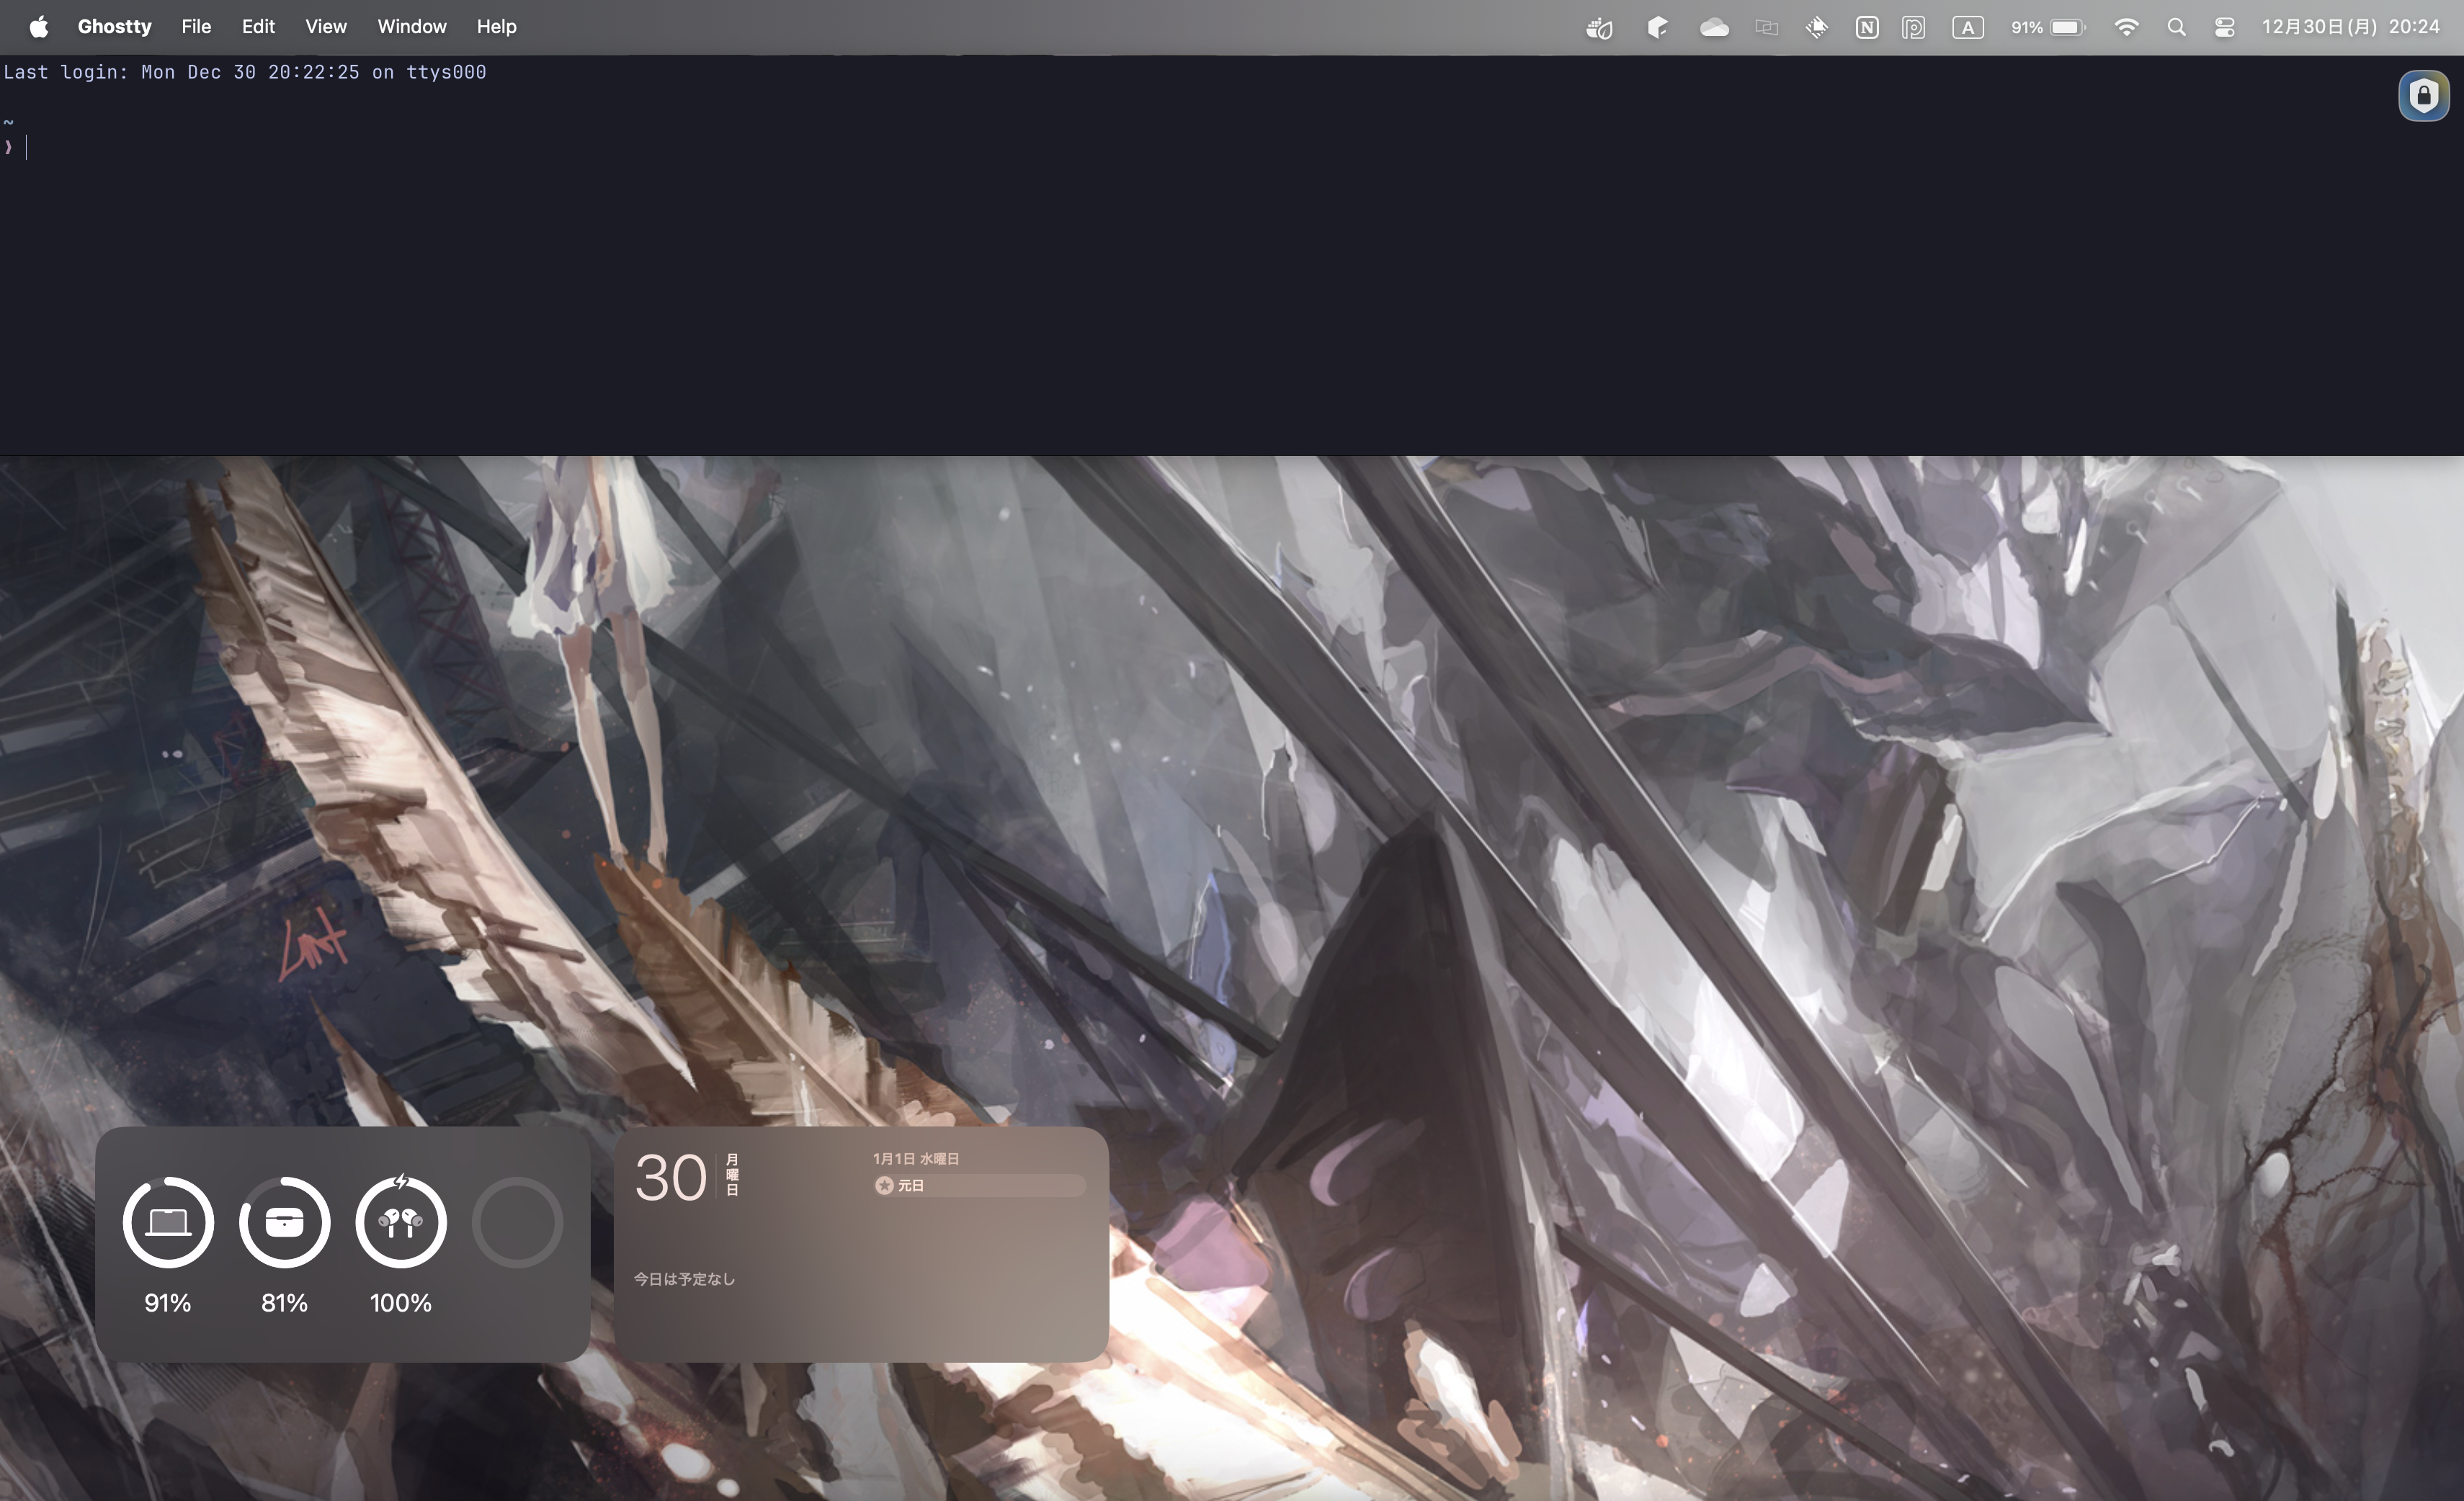Click the terminal prompt input line

[x=300, y=148]
